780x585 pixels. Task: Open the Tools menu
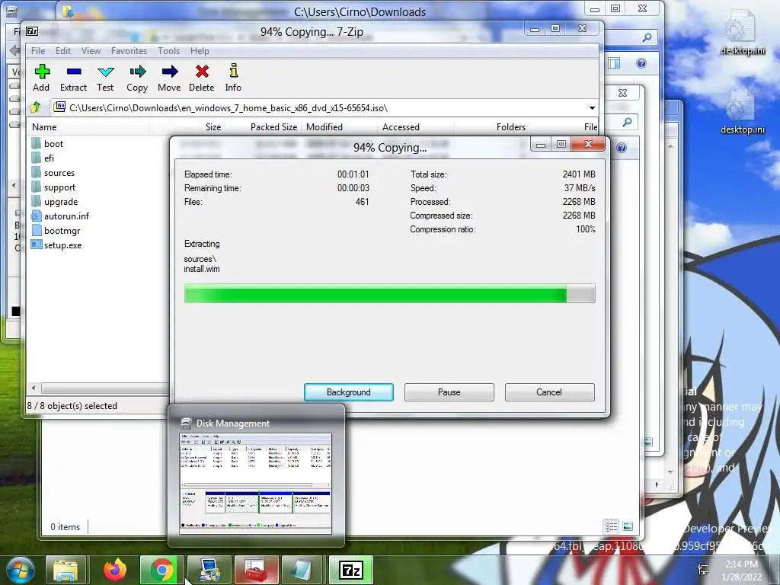point(168,51)
